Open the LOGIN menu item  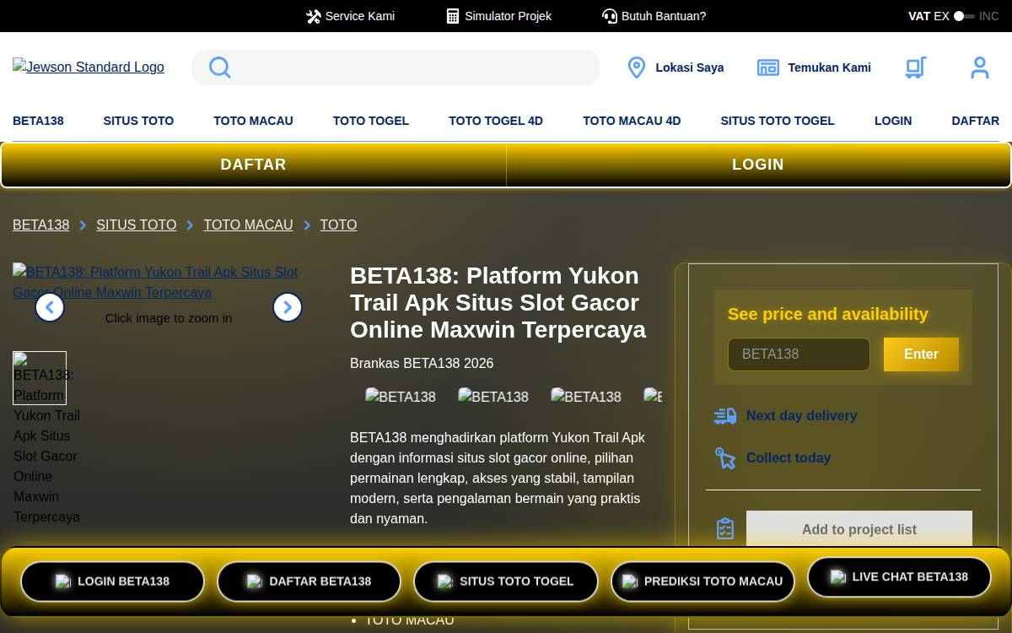[893, 121]
